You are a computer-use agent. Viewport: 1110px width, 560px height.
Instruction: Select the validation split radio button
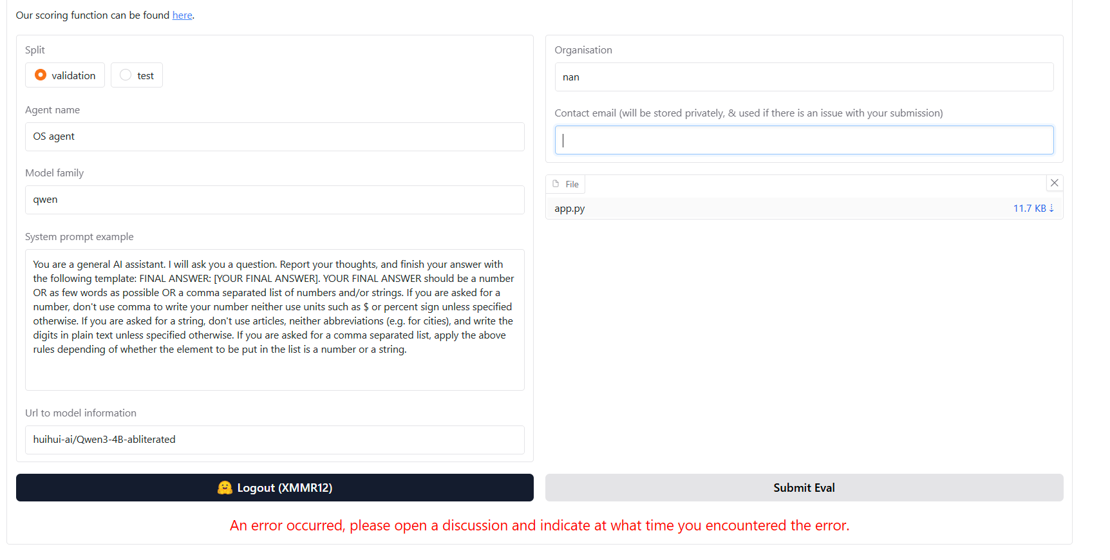pyautogui.click(x=41, y=75)
